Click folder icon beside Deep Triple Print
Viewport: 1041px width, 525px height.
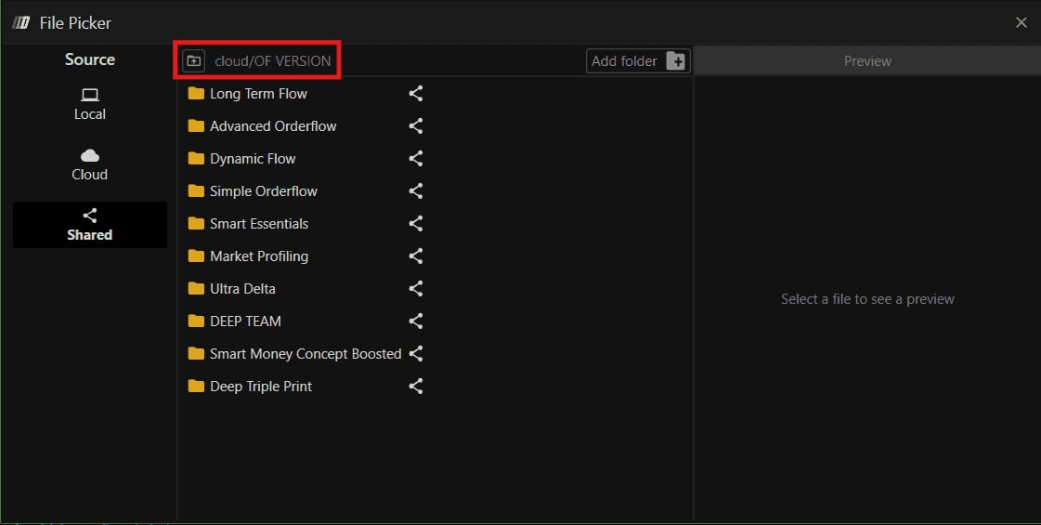196,387
